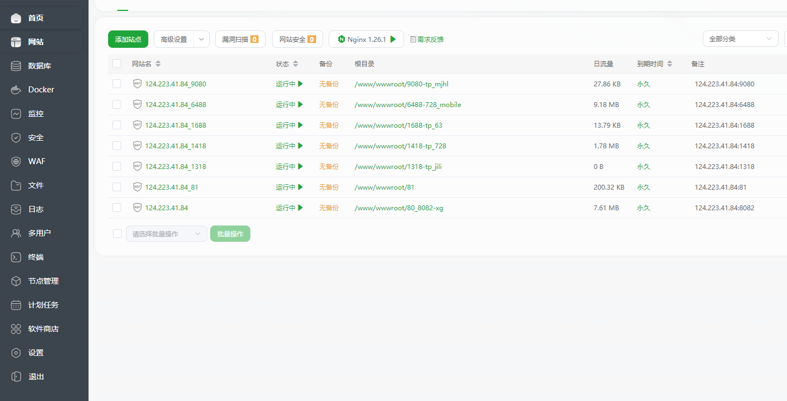
Task: Open root directory /www/wwwroot/6488-728_mobile
Action: click(x=408, y=104)
